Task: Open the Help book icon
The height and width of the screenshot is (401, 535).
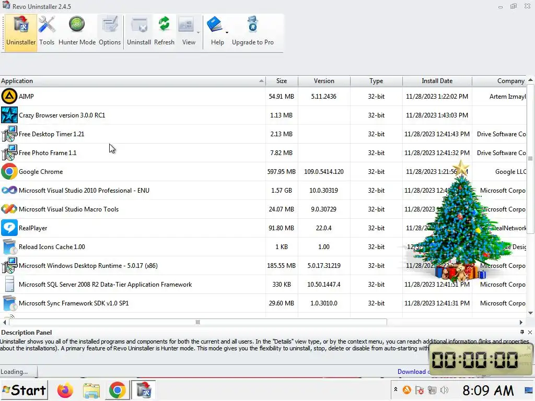Action: [x=215, y=25]
